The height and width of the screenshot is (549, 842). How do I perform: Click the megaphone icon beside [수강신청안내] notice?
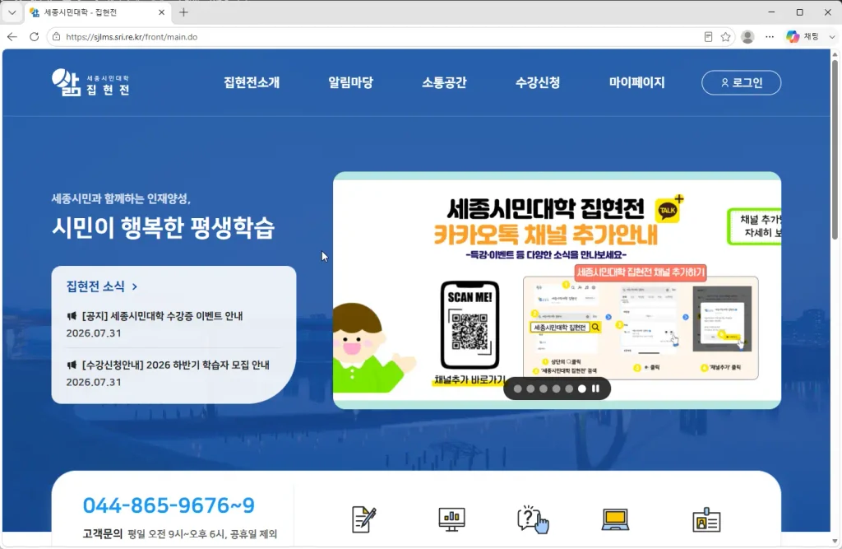click(72, 365)
